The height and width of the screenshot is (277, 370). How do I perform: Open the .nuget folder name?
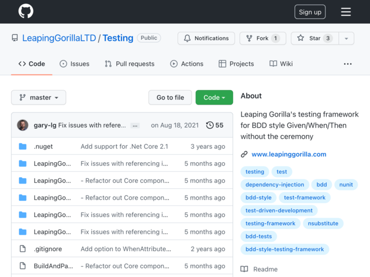point(43,147)
